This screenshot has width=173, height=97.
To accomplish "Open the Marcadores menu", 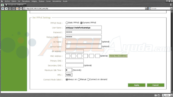I will (26, 1).
